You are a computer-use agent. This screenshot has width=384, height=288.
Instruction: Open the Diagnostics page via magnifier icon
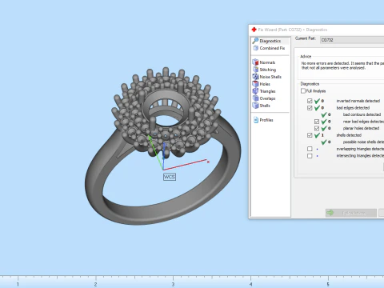coord(255,41)
